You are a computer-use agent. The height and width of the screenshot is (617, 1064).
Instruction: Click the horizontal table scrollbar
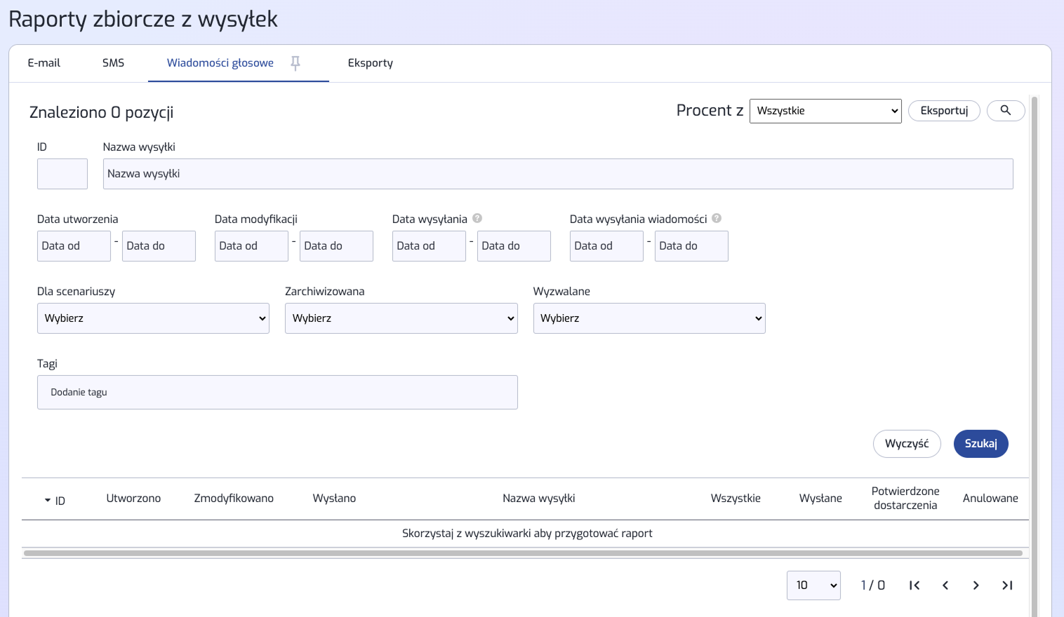523,553
